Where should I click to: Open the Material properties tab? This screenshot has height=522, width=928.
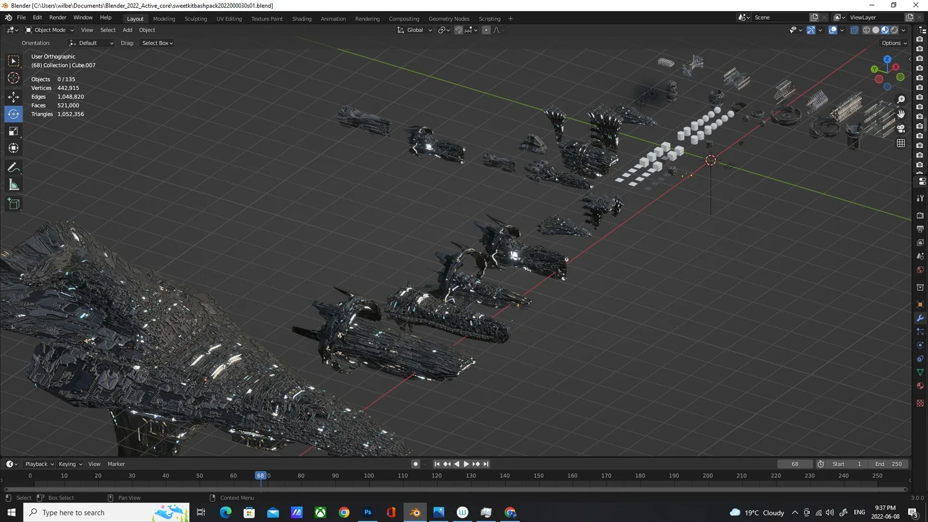920,386
